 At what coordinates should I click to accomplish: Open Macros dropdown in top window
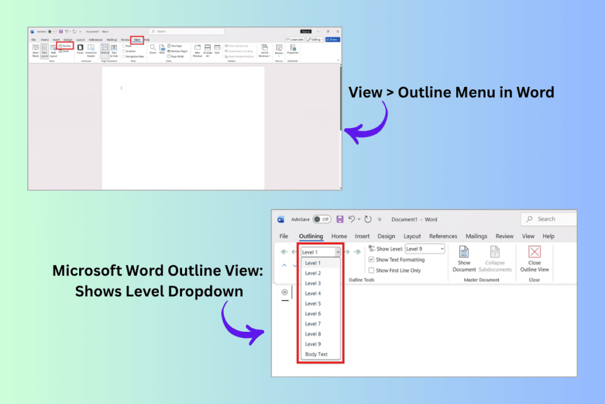pyautogui.click(x=279, y=50)
